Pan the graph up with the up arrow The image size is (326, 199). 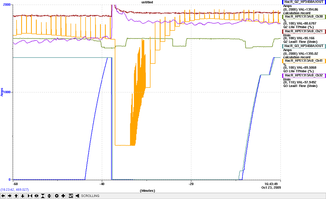click(16, 196)
